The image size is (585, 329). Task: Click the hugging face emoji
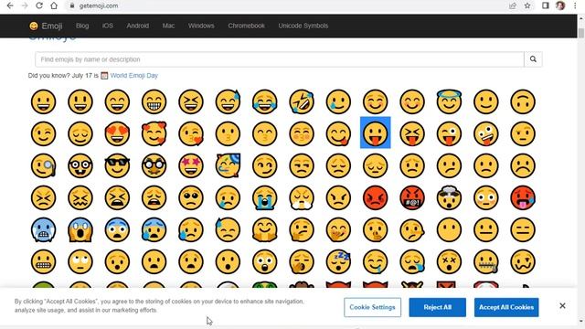tap(265, 229)
